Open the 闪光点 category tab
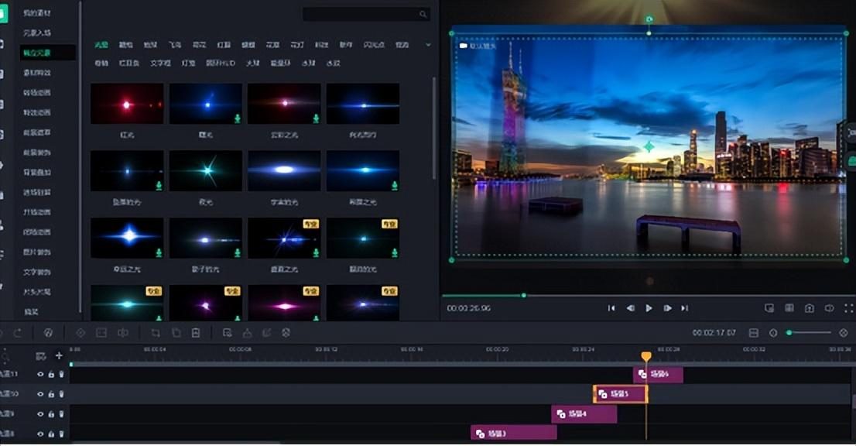The width and height of the screenshot is (856, 446). (374, 45)
